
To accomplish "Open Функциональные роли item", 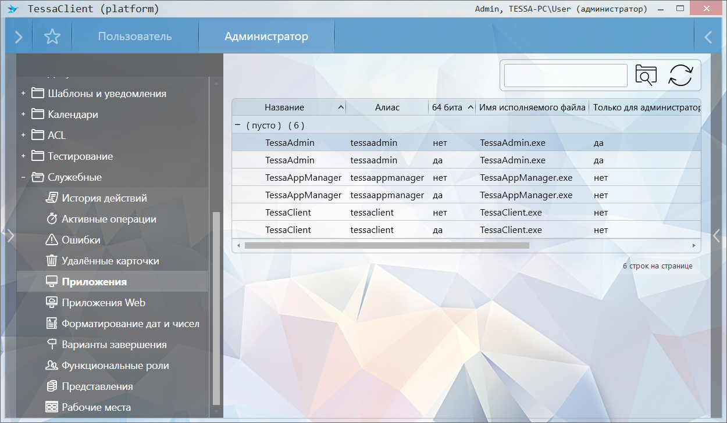I will click(115, 365).
